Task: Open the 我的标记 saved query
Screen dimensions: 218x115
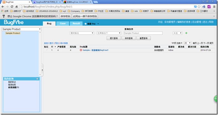Action: [x=12, y=82]
